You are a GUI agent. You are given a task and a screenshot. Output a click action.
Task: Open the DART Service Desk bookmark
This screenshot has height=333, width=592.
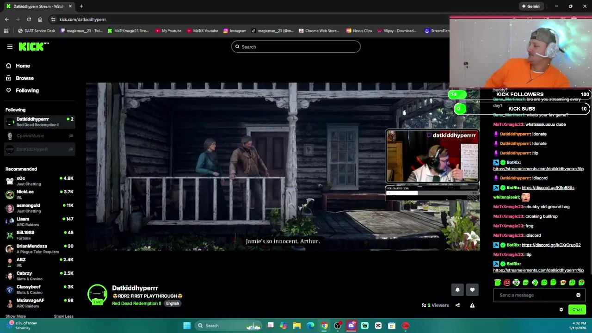37,31
